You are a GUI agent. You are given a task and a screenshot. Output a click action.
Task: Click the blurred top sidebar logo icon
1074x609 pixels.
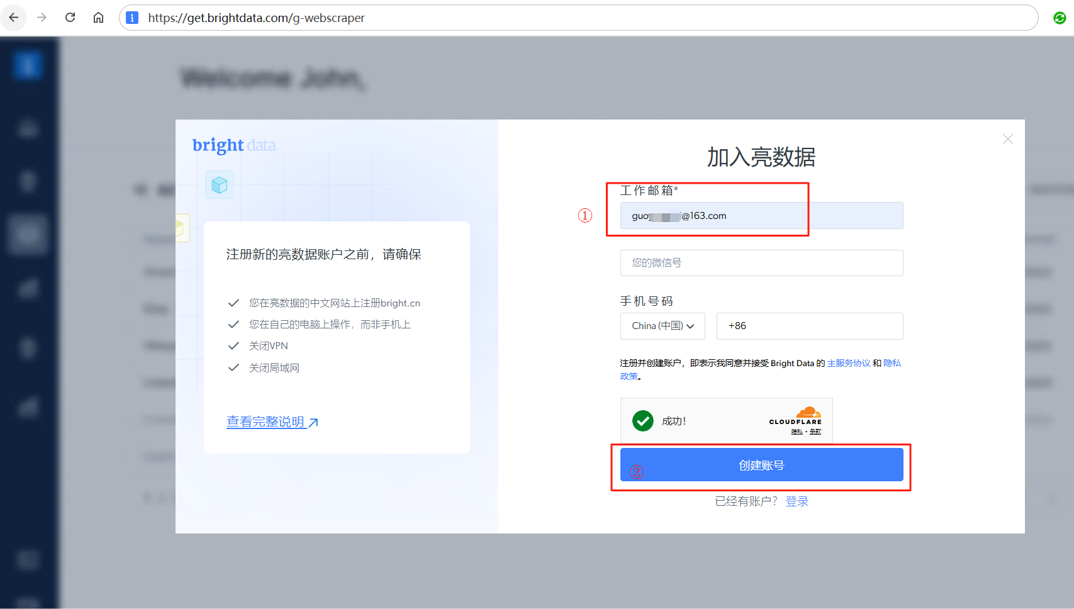pos(28,65)
